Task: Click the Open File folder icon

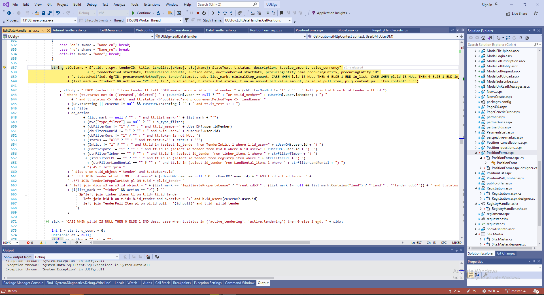Action: (x=37, y=13)
